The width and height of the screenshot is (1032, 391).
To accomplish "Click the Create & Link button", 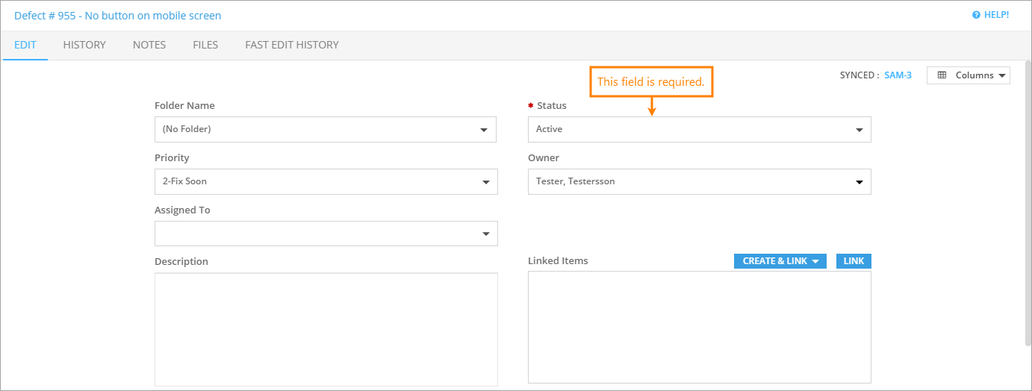I will point(780,261).
